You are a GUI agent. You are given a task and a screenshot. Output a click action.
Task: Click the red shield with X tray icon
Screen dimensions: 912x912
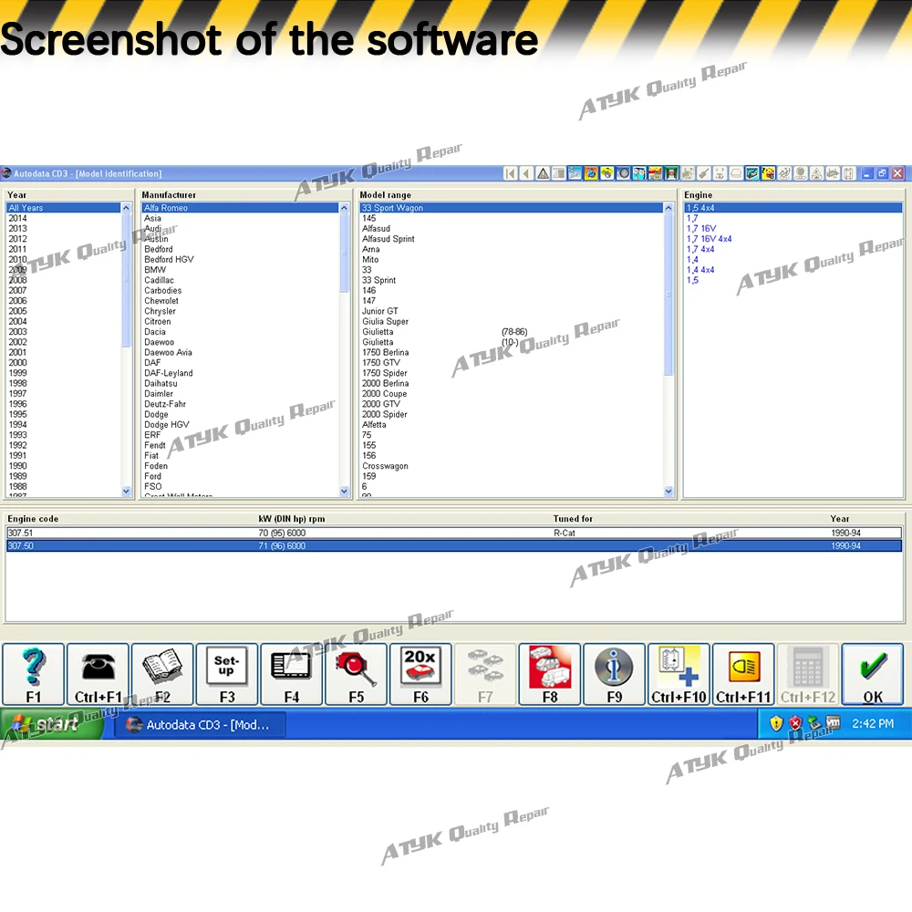(x=795, y=723)
